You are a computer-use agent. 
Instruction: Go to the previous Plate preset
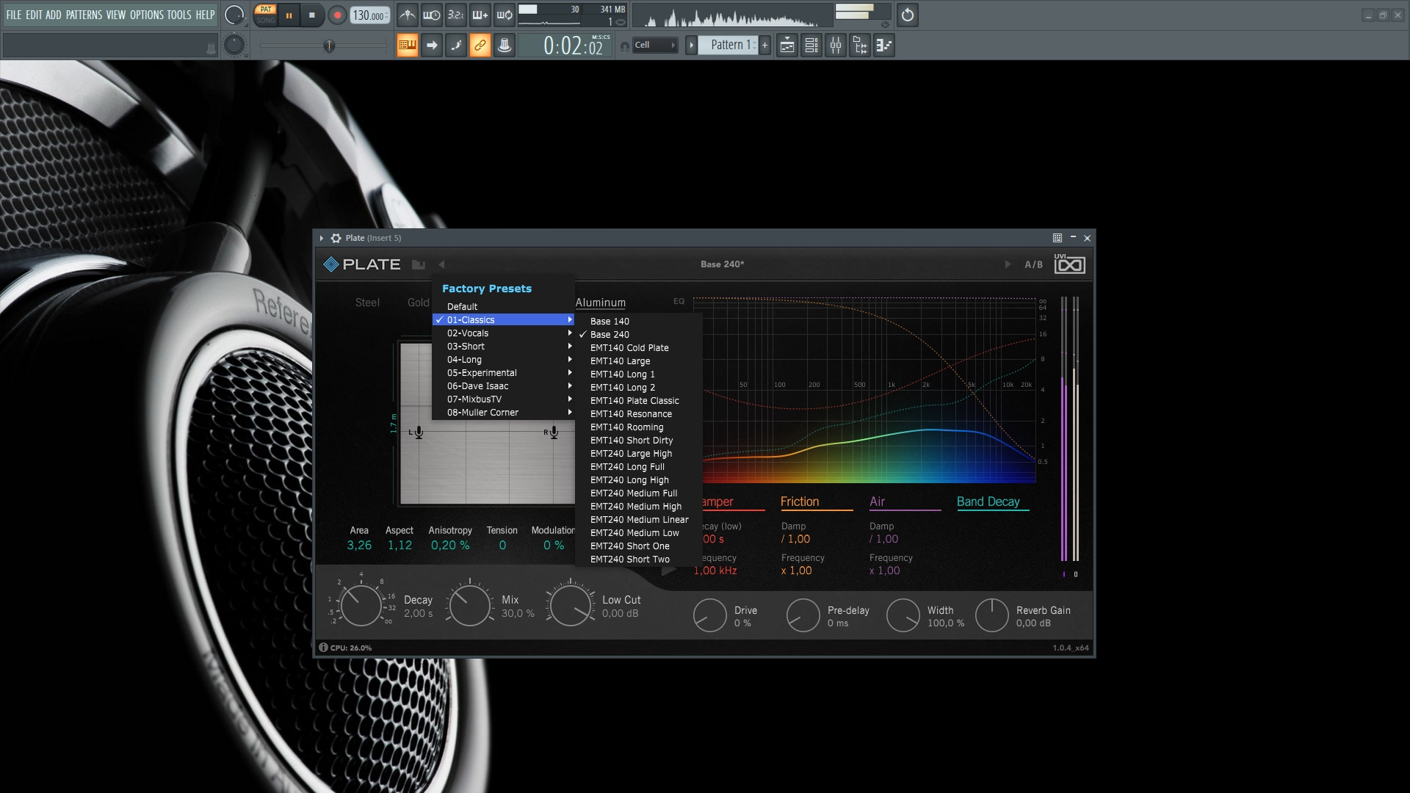[x=441, y=264]
